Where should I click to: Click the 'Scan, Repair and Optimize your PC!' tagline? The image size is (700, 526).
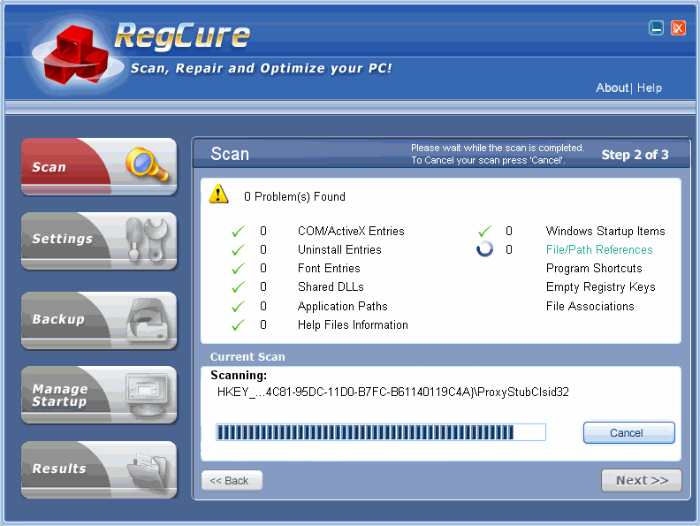[x=261, y=68]
